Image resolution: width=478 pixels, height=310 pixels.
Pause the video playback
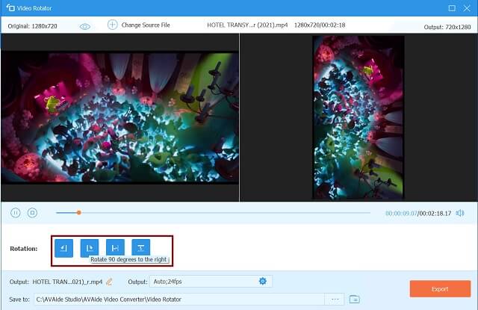tap(16, 212)
